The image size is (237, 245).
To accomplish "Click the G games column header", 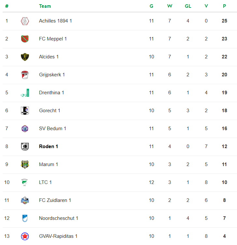I will tap(151, 6).
